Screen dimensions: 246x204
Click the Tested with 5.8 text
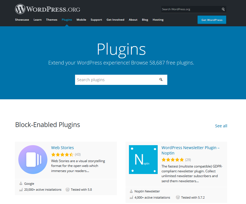[x=81, y=190]
